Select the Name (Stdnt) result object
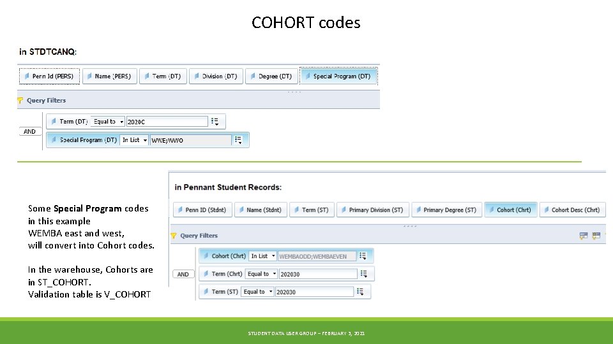The width and height of the screenshot is (613, 344). [x=261, y=210]
